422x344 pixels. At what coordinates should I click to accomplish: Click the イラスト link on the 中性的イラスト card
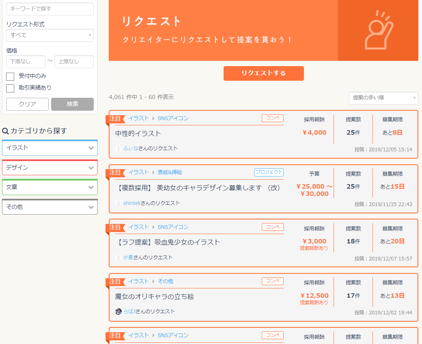(138, 118)
